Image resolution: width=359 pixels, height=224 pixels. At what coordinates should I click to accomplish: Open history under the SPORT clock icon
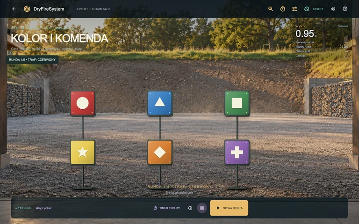(x=306, y=9)
